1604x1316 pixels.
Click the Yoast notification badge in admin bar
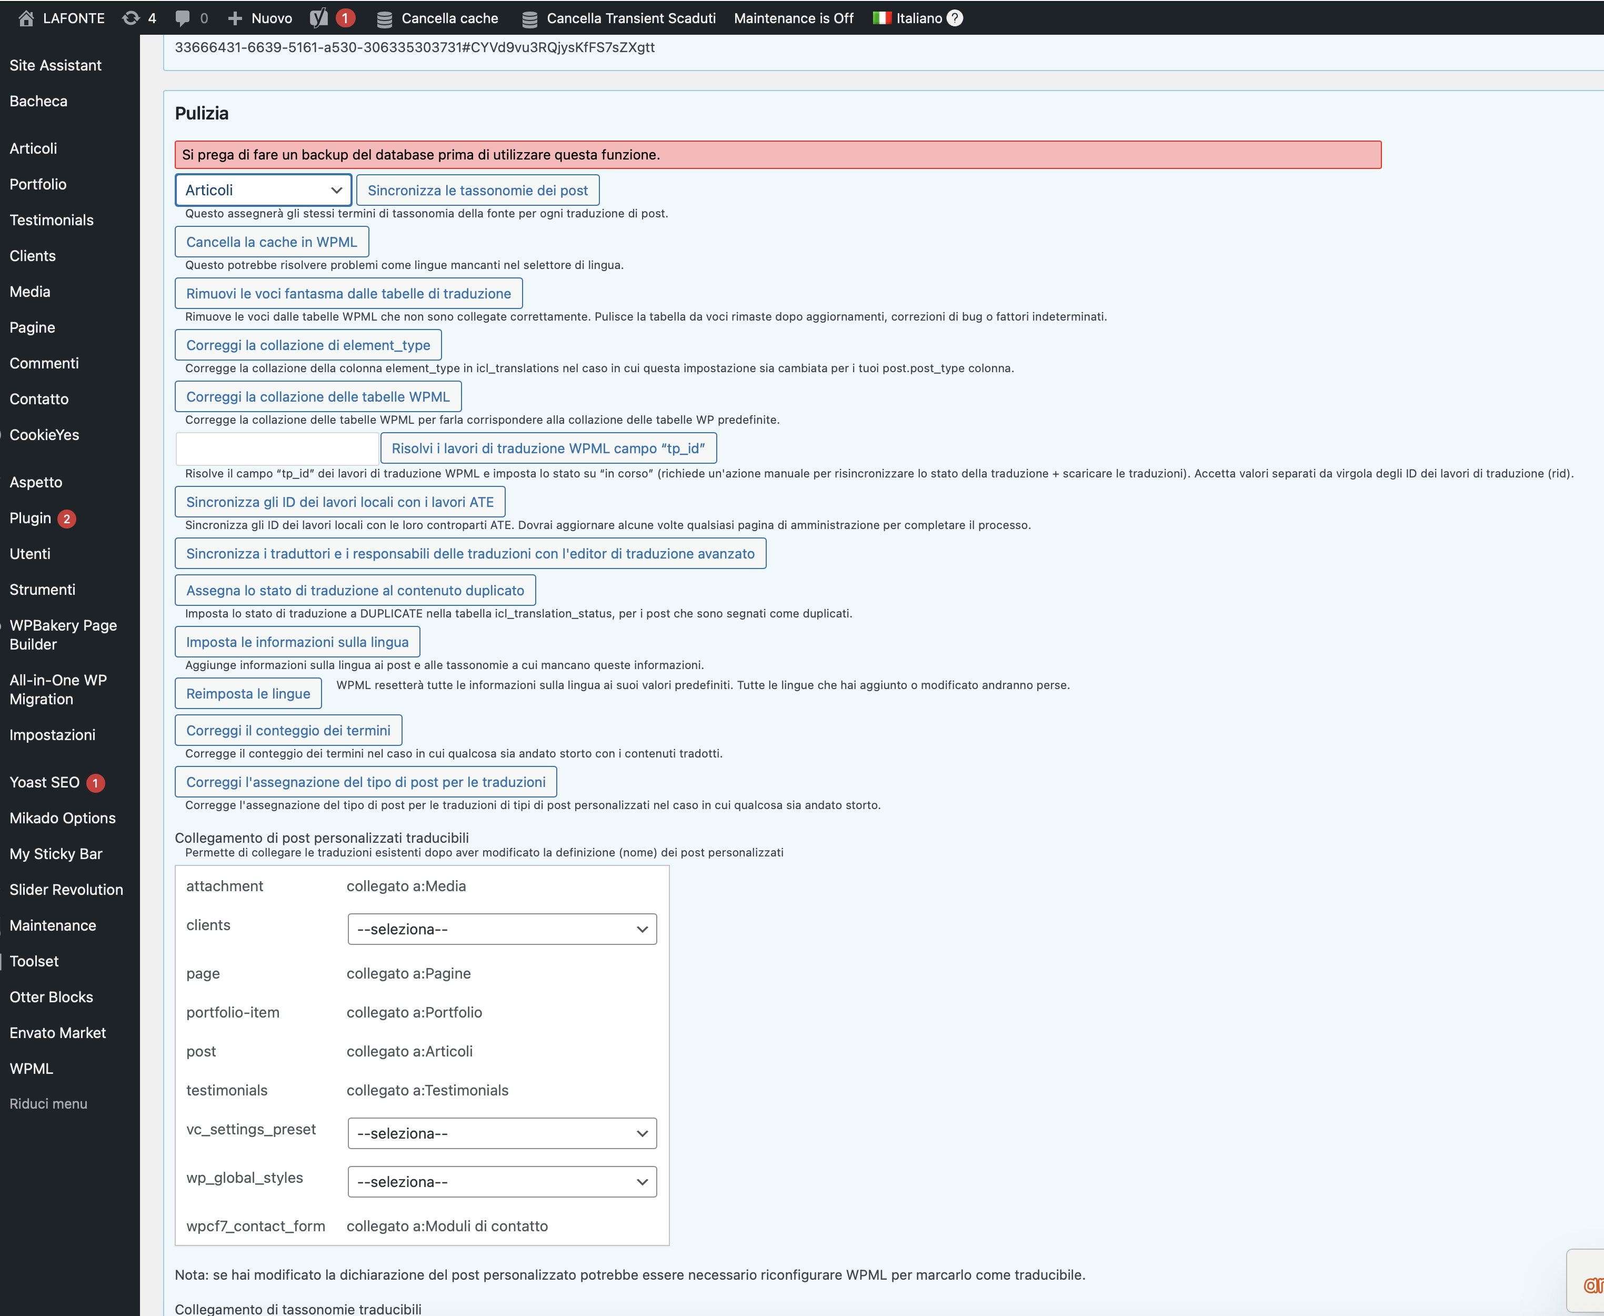346,18
